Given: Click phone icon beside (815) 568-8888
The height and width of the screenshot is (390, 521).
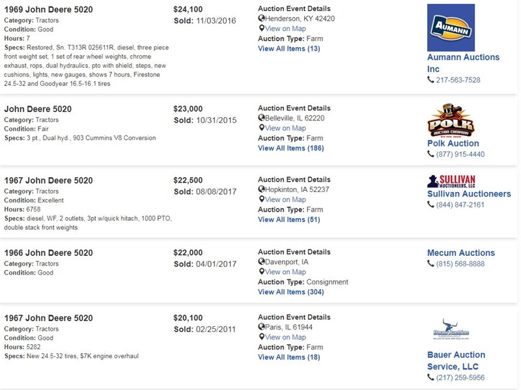Looking at the screenshot, I should pos(430,264).
